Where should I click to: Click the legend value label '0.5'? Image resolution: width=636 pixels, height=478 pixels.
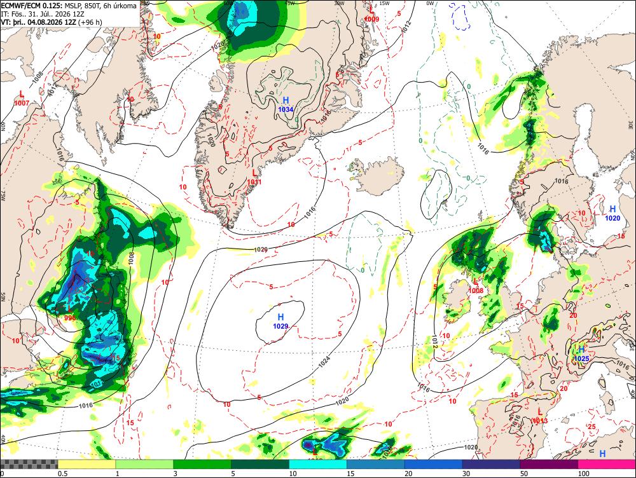point(62,474)
